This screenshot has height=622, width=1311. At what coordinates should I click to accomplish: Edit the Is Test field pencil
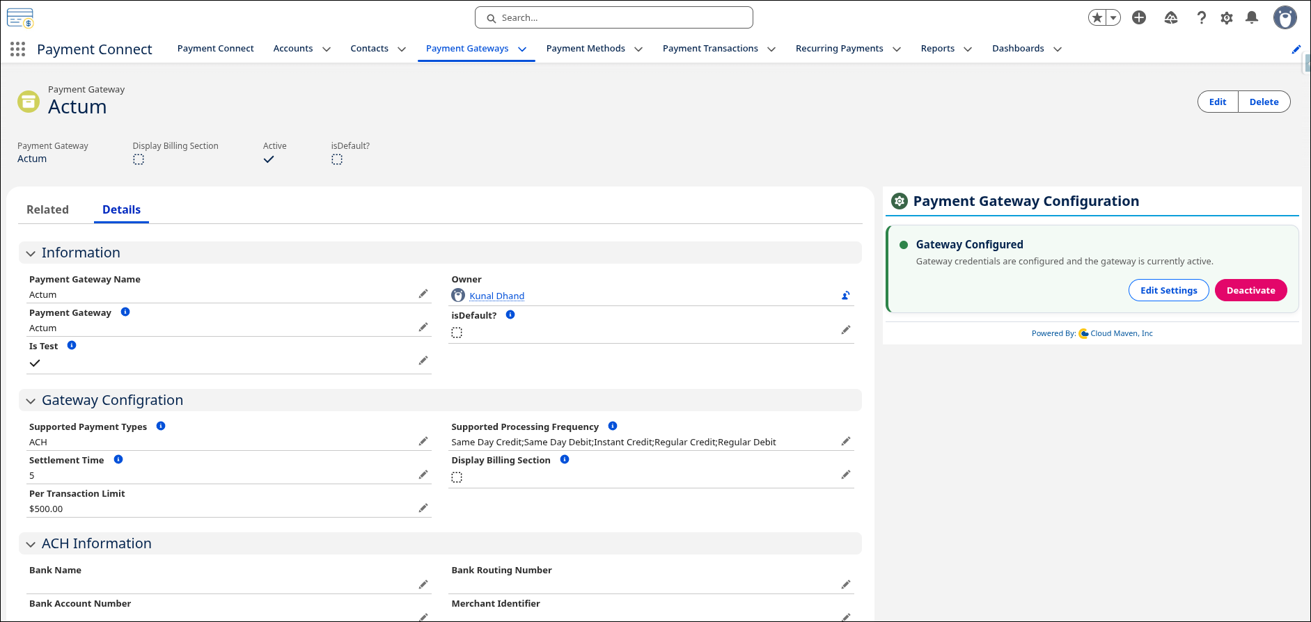423,360
